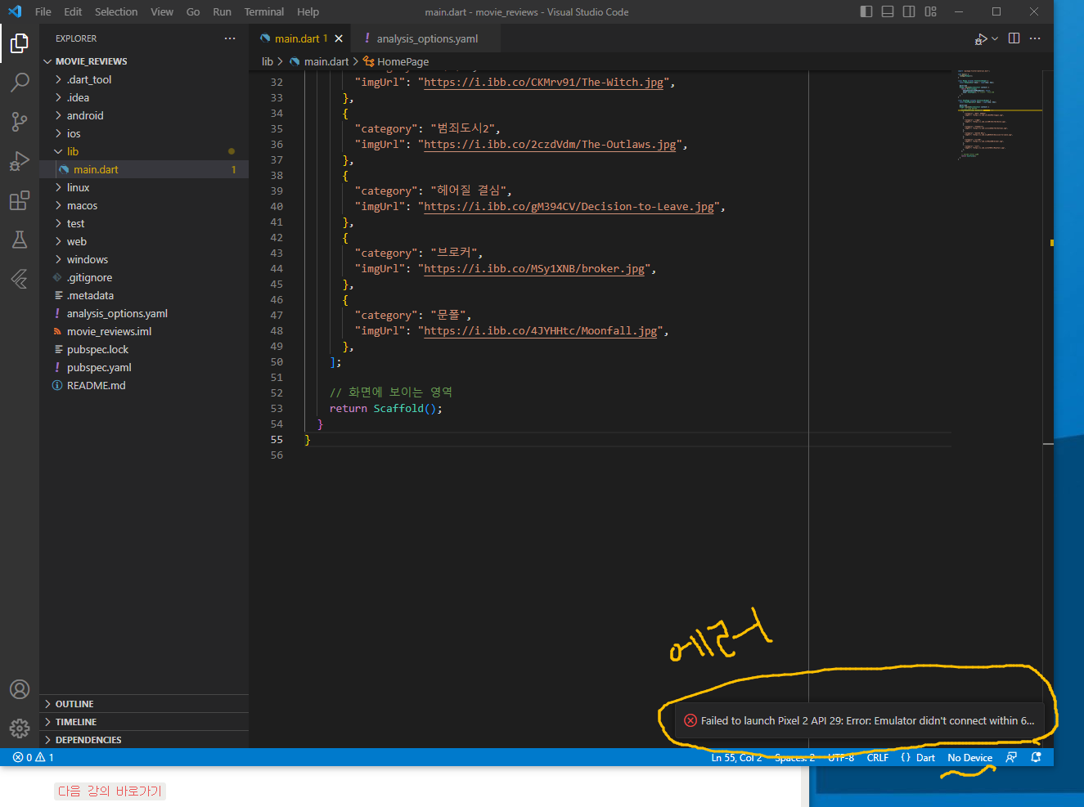Open the run button dropdown arrow
1084x807 pixels.
coord(995,38)
